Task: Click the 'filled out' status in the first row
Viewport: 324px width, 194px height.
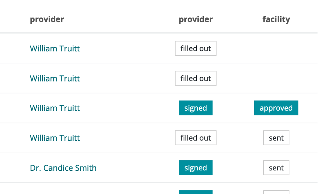Action: click(x=196, y=48)
